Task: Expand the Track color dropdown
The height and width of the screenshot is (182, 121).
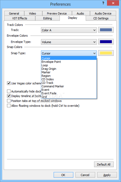Action: tap(69, 30)
